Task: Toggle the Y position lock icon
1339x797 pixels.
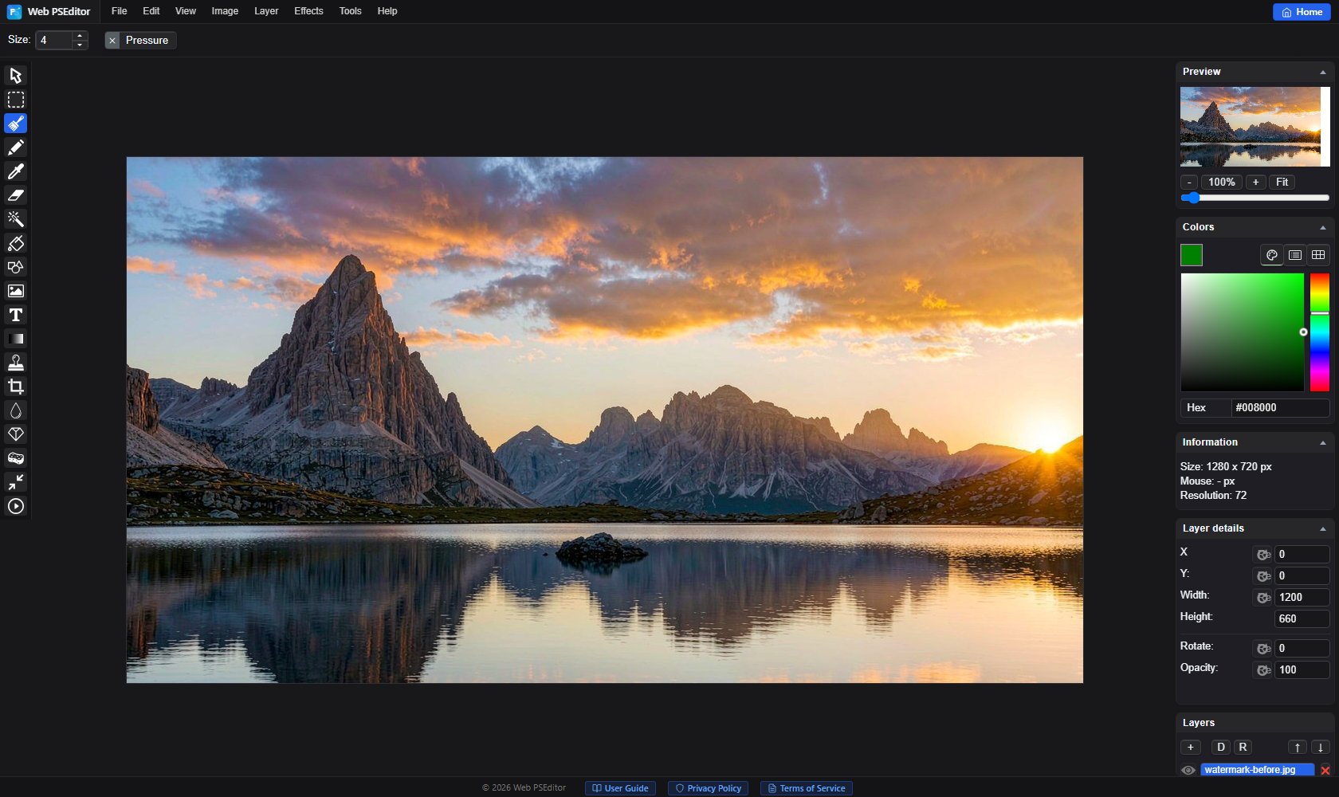Action: click(1263, 576)
